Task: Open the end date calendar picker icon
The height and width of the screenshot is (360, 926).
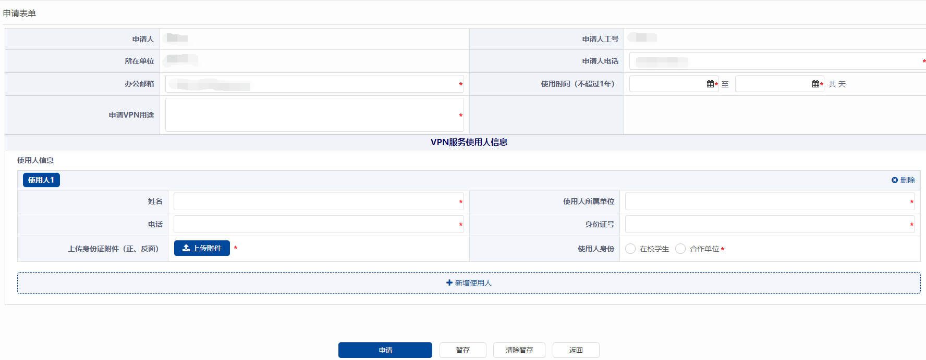Action: pos(815,84)
